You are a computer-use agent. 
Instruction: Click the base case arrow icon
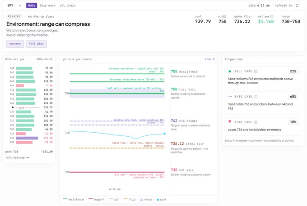coord(230,97)
